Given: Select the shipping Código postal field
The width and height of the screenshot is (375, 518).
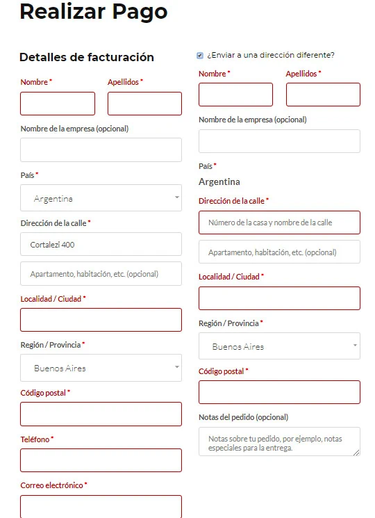Looking at the screenshot, I should tap(279, 392).
